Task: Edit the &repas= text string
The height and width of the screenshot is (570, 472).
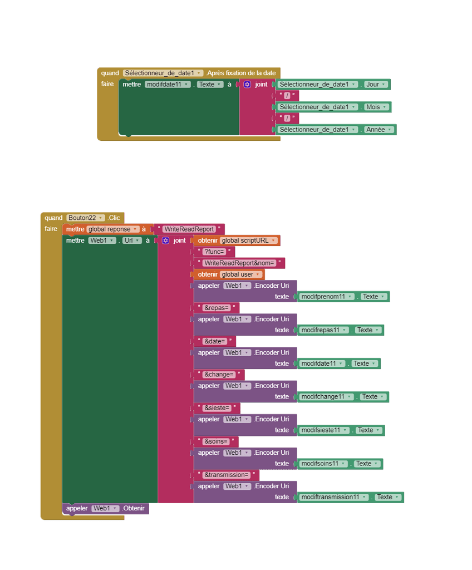Action: click(x=217, y=308)
